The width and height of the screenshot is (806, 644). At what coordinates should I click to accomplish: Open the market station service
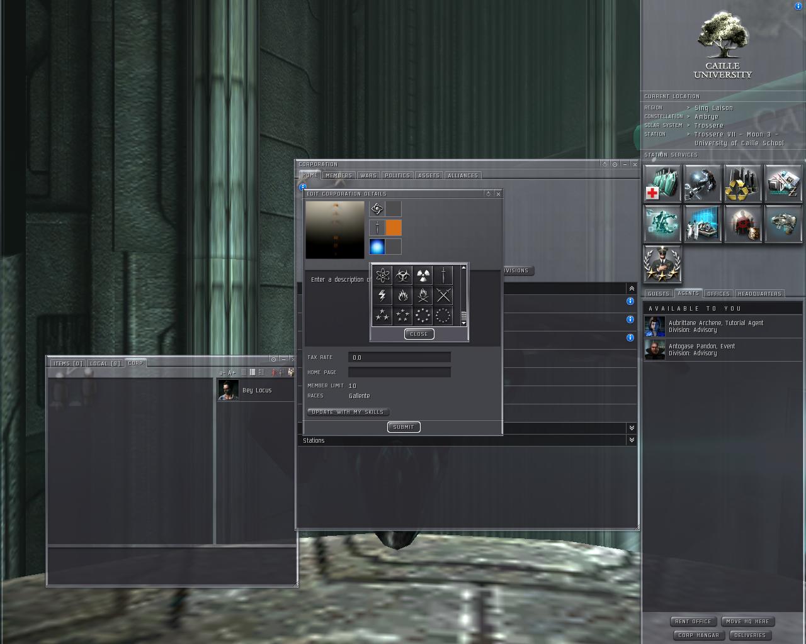pos(783,184)
